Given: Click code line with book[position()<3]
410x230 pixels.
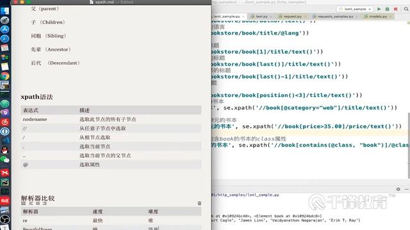Looking at the screenshot, I should coord(286,95).
